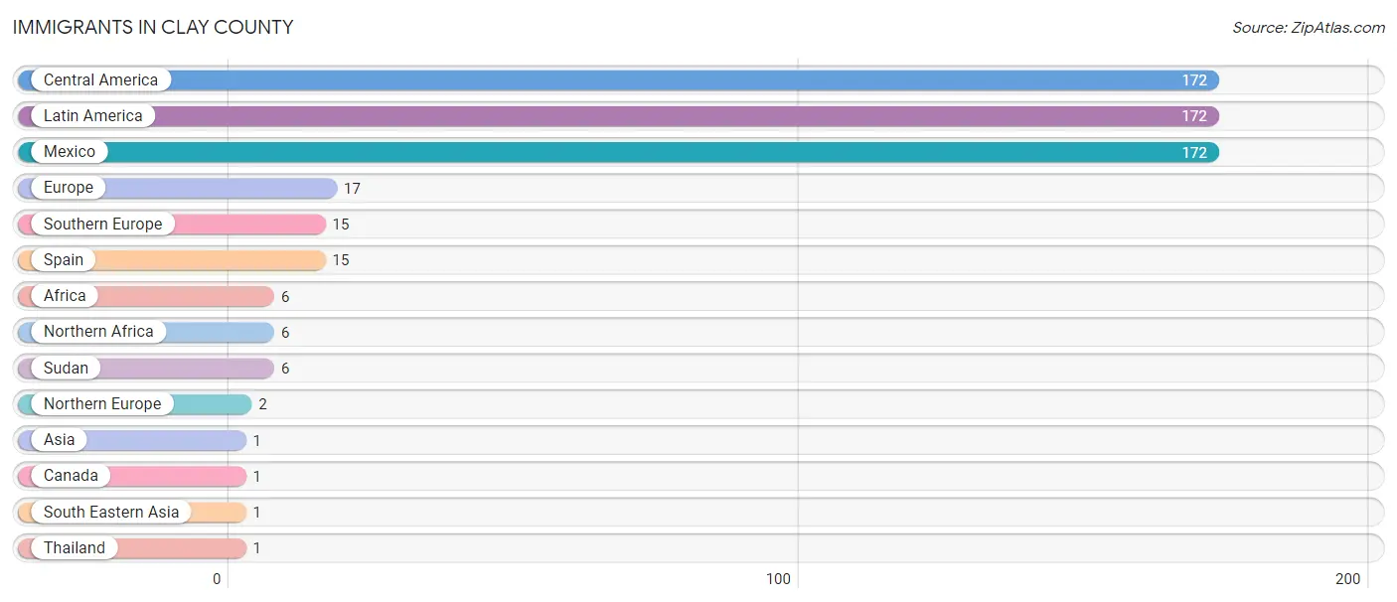
Task: Click the value 15 beside Spain bar
Action: (341, 260)
